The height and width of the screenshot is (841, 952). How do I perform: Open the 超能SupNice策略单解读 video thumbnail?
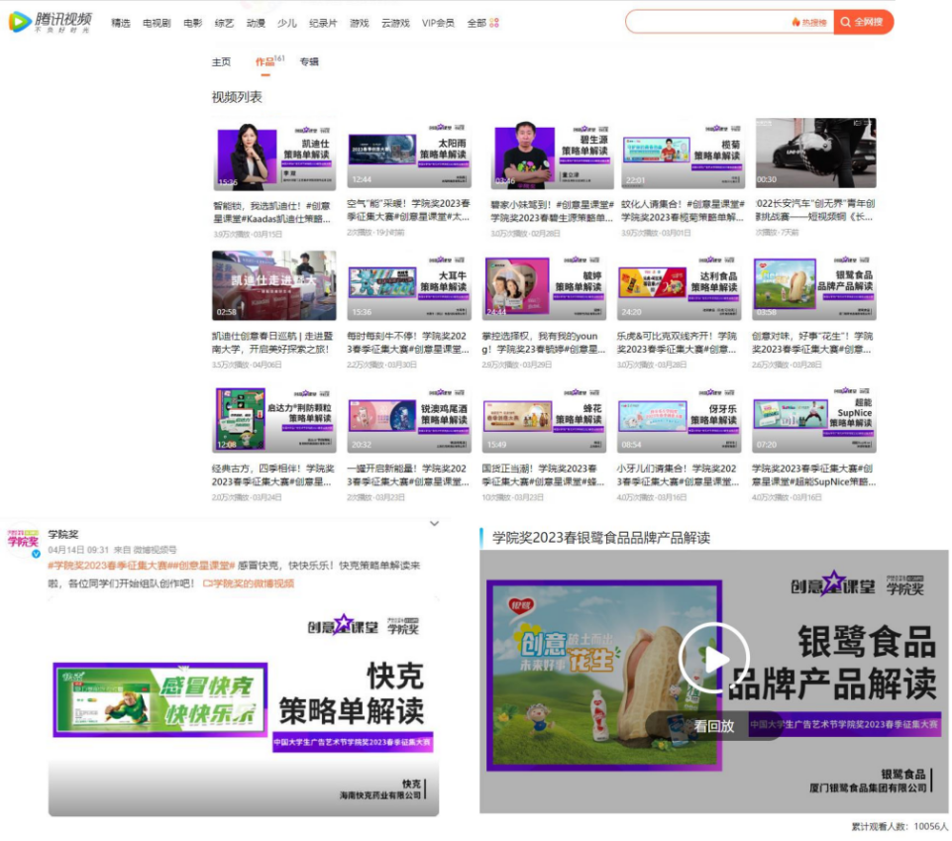click(x=814, y=418)
